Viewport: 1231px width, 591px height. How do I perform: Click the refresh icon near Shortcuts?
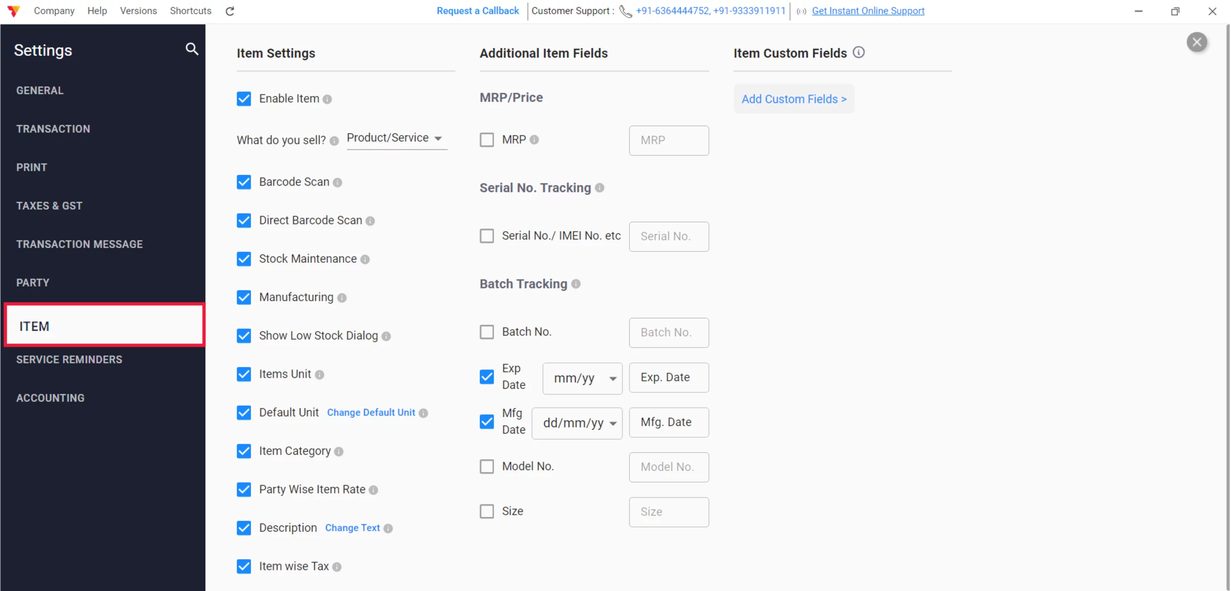[x=229, y=11]
